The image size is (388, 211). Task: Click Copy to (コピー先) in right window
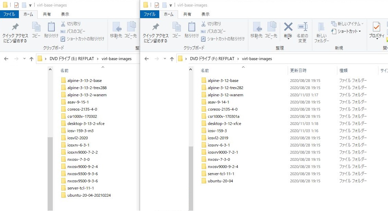click(271, 30)
